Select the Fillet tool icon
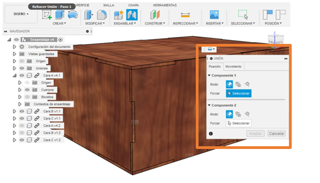 pyautogui.click(x=102, y=15)
